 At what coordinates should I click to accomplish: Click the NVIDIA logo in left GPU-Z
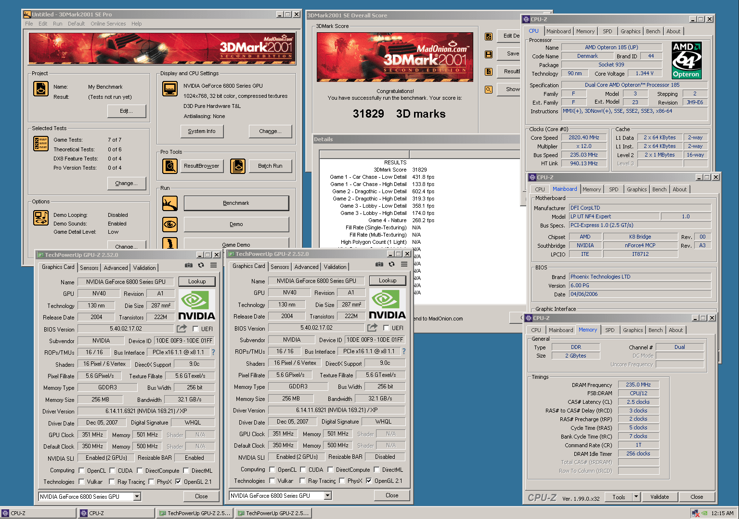pos(197,306)
